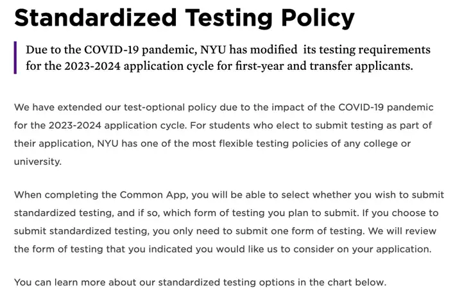Click the word NYU in the callout quote
462x297 pixels.
tap(213, 49)
